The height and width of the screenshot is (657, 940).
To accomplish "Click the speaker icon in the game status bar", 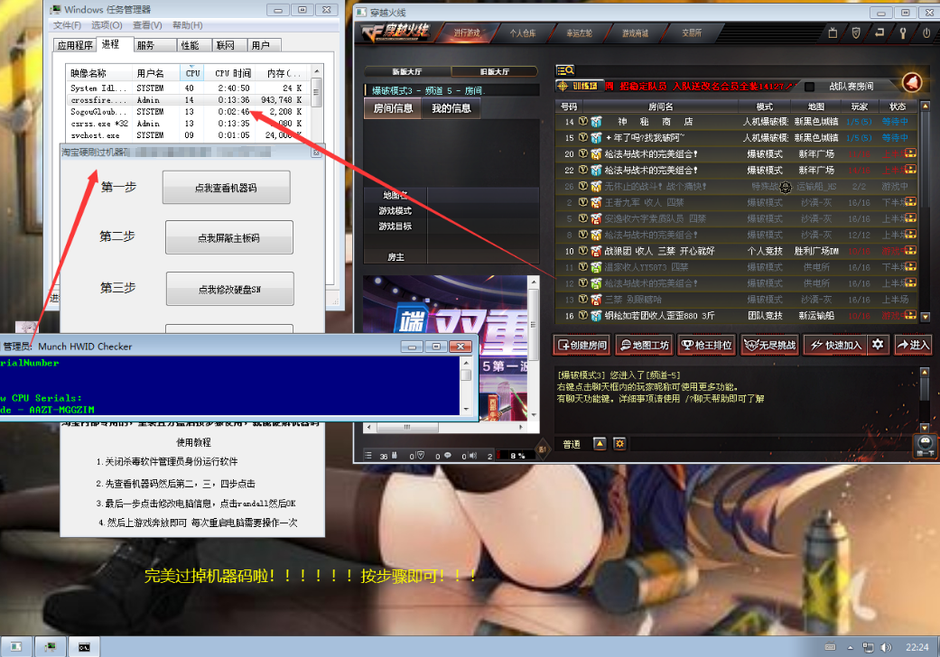I will [x=473, y=456].
